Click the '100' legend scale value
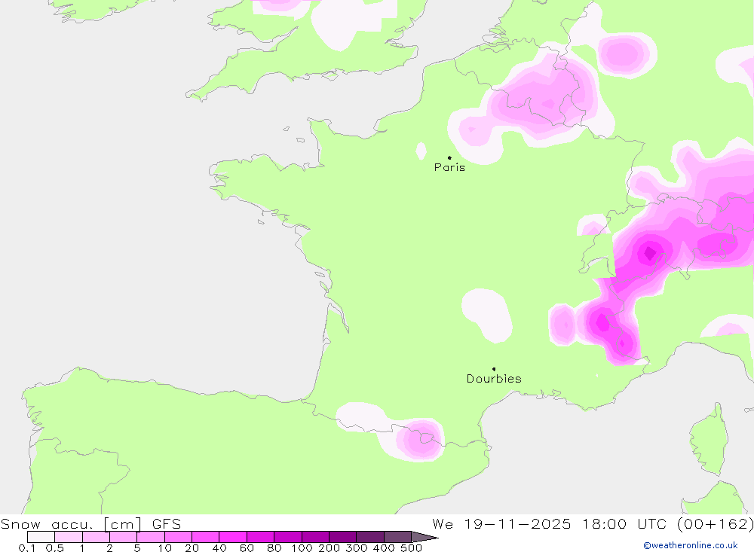 [x=302, y=548]
